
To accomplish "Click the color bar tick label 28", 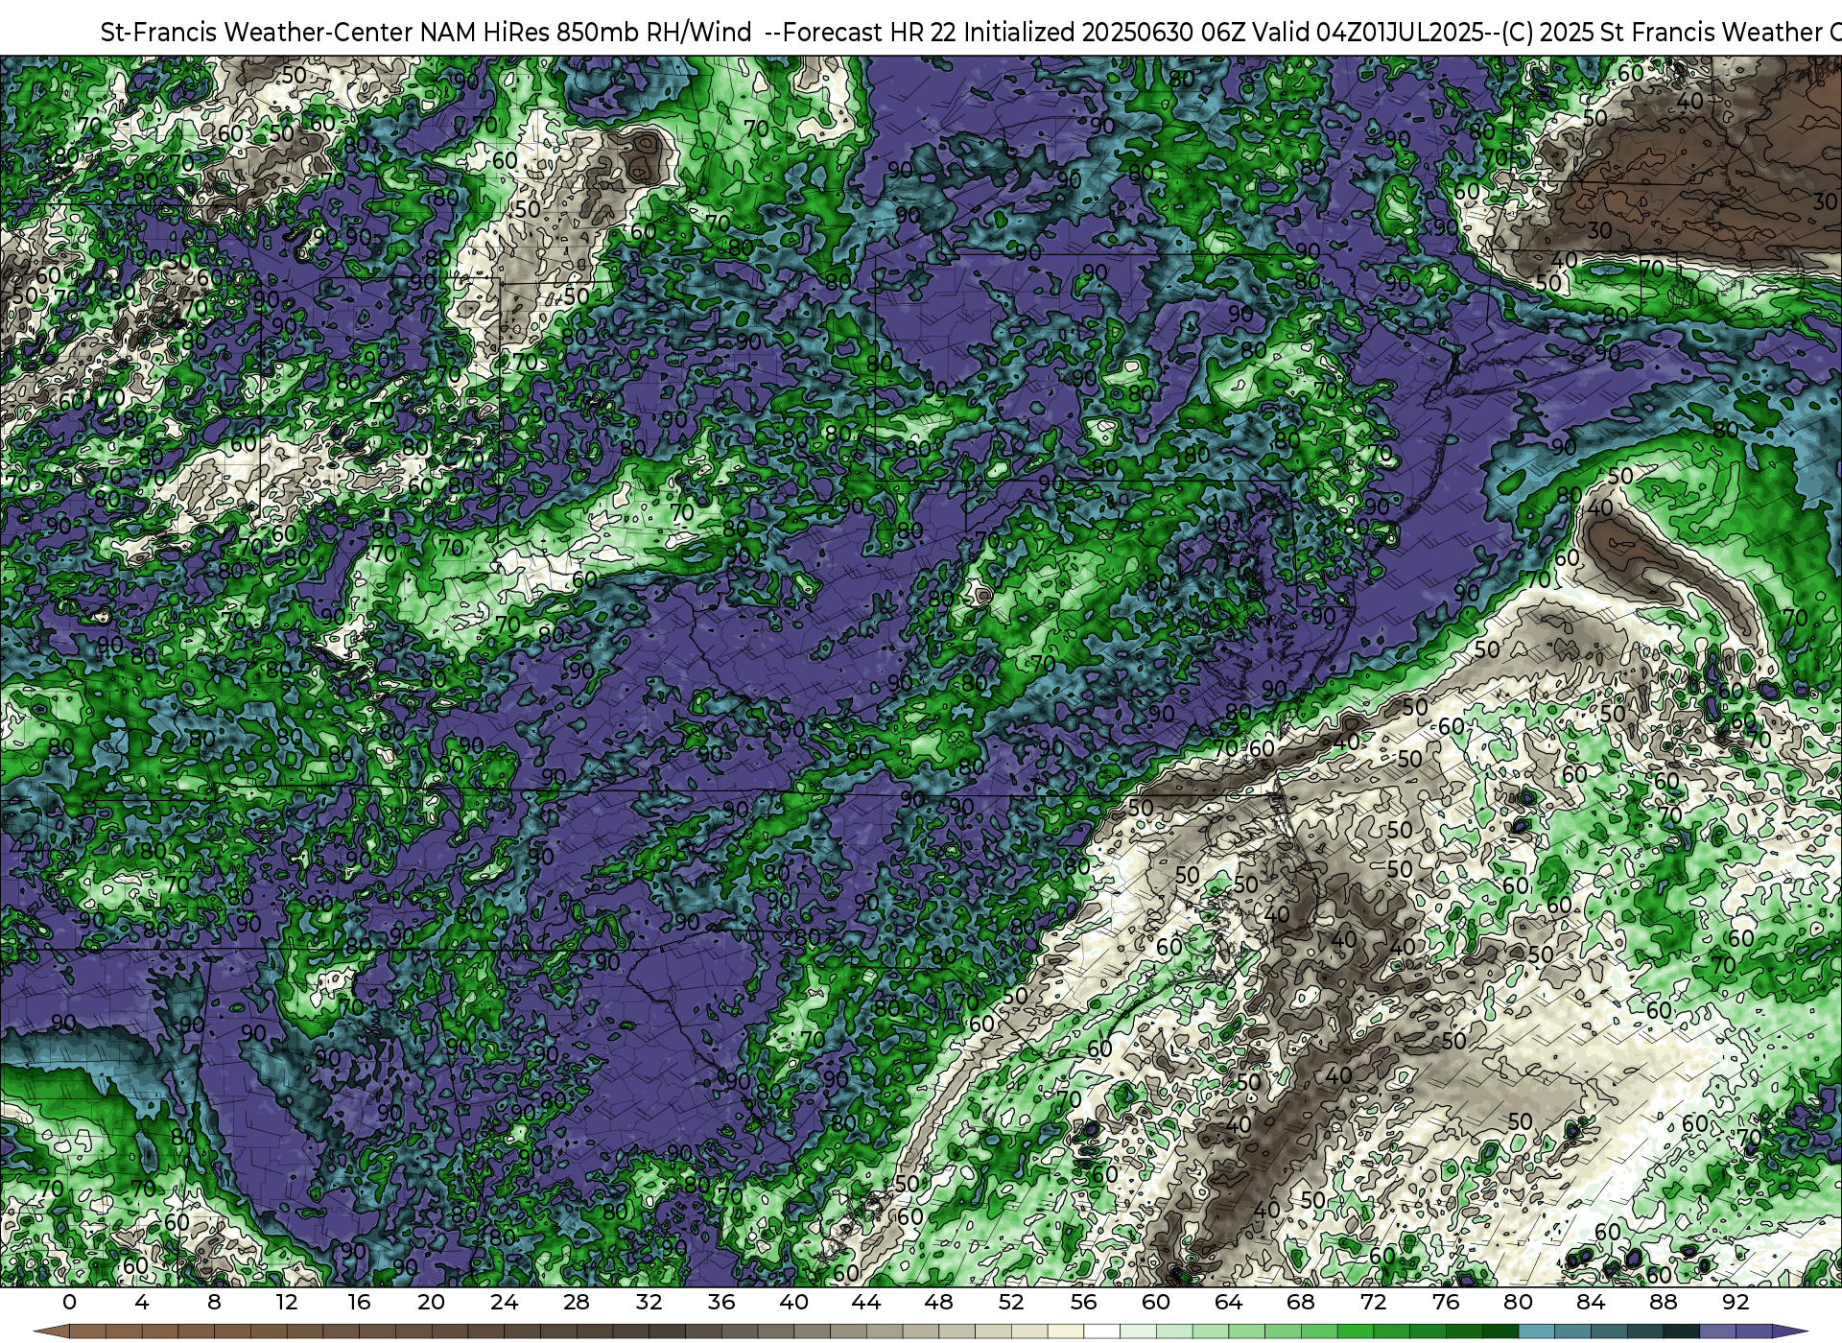I will pos(577,1303).
